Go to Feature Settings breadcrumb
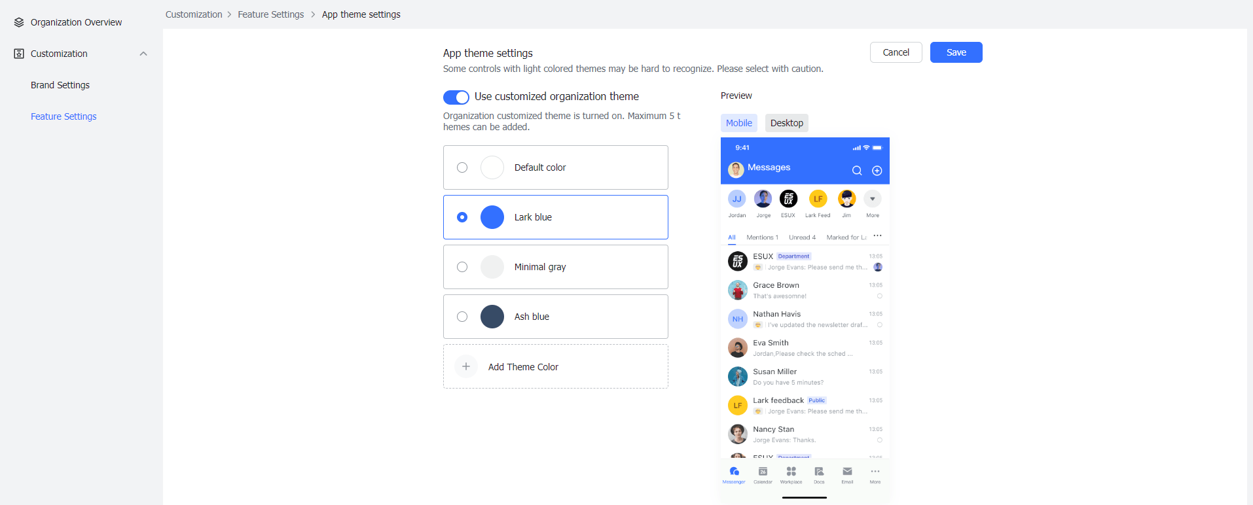Viewport: 1253px width, 505px height. click(271, 14)
